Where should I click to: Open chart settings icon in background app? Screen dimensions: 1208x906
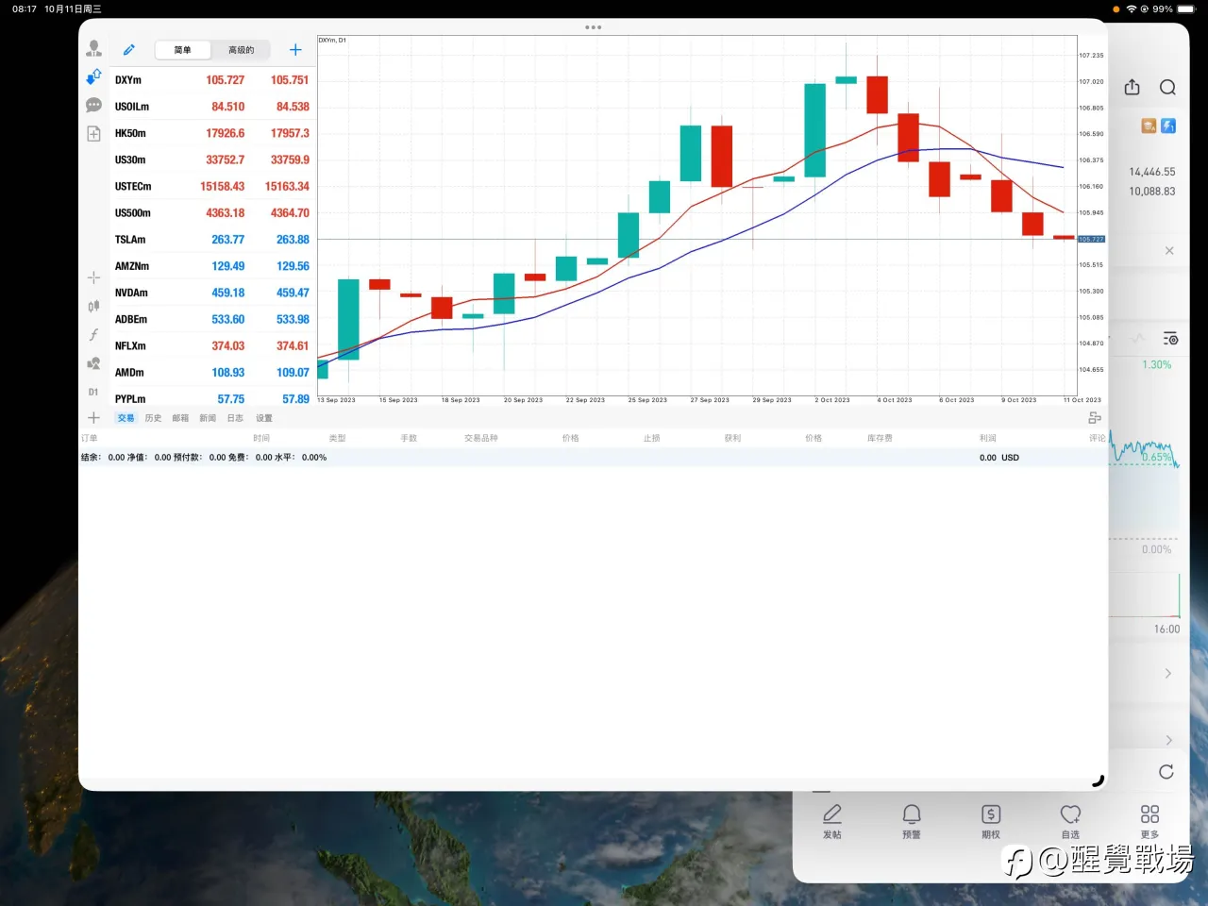[1170, 338]
